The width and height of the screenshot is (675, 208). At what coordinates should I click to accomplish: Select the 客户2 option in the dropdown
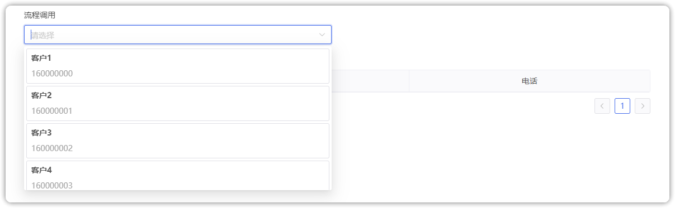click(178, 103)
